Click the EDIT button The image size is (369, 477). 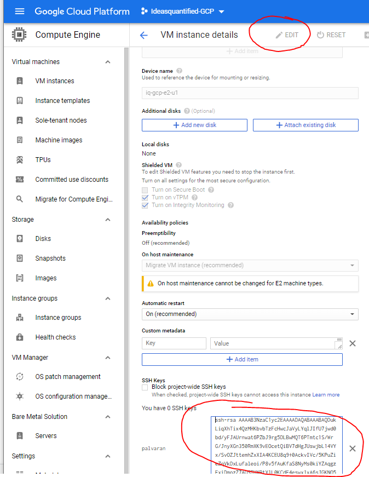[x=287, y=35]
